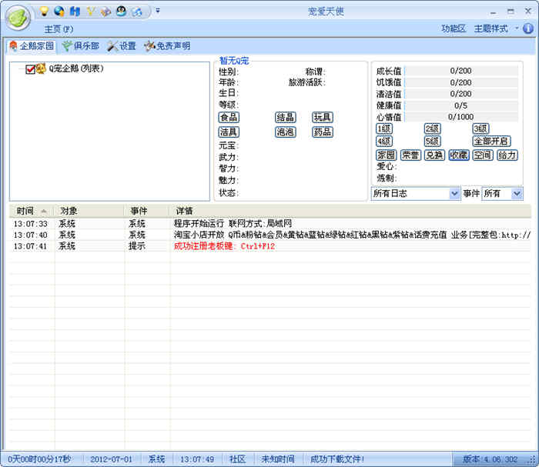Click the blue H quick-access icon

[x=75, y=12]
